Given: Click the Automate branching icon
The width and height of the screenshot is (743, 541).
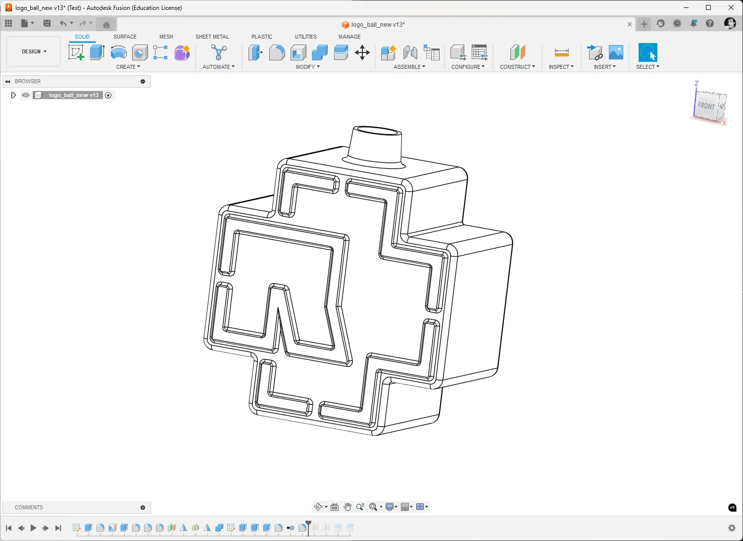Looking at the screenshot, I should (x=218, y=52).
